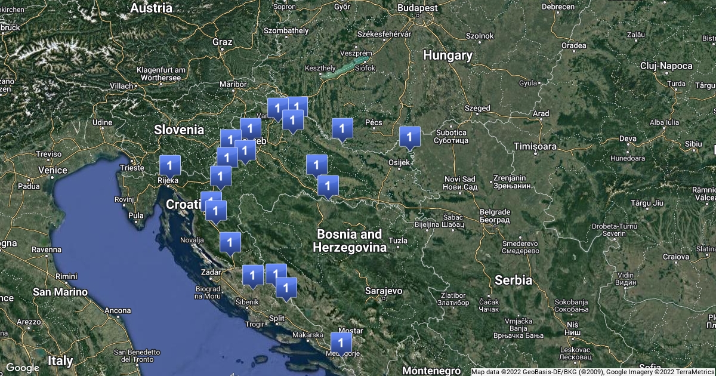Click the Google logo in bottom corner
Image resolution: width=716 pixels, height=376 pixels.
tap(23, 368)
